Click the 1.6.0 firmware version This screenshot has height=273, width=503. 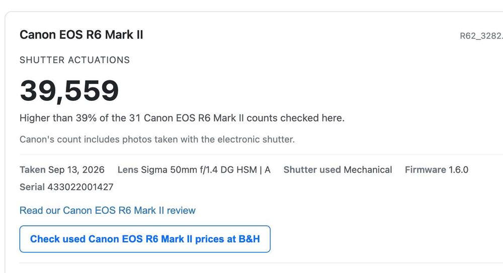point(458,170)
